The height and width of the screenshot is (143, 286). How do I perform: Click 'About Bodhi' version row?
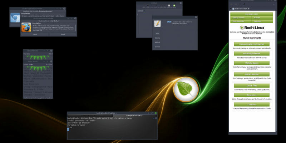click(x=38, y=65)
